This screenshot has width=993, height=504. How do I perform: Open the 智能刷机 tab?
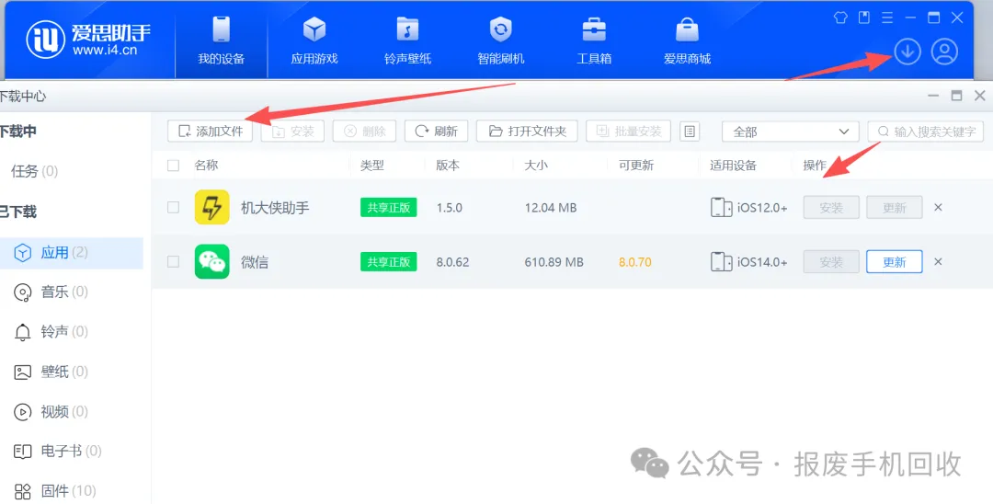point(500,41)
